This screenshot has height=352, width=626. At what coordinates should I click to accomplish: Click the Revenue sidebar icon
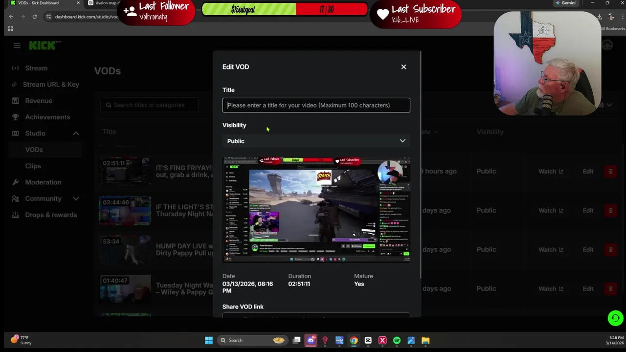coord(15,101)
